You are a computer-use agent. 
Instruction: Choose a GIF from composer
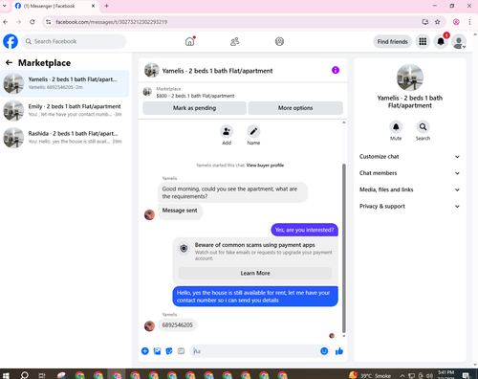181,351
